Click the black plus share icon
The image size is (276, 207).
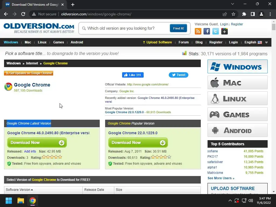225,31
